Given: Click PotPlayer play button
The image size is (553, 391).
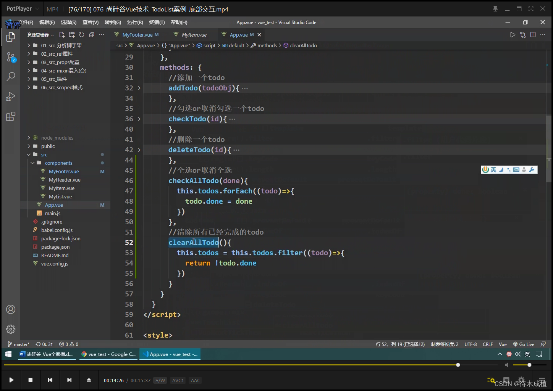Looking at the screenshot, I should pyautogui.click(x=11, y=380).
